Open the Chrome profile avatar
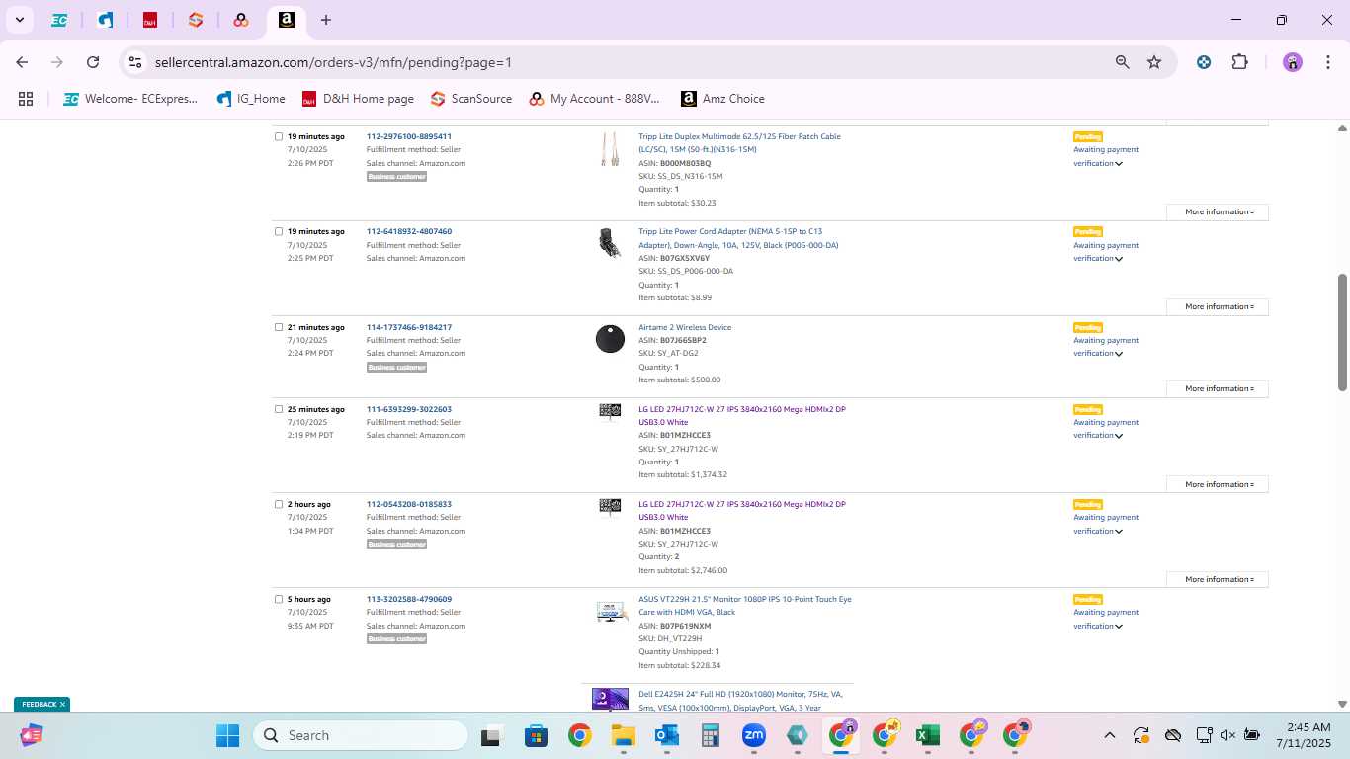The width and height of the screenshot is (1350, 759). (1293, 62)
